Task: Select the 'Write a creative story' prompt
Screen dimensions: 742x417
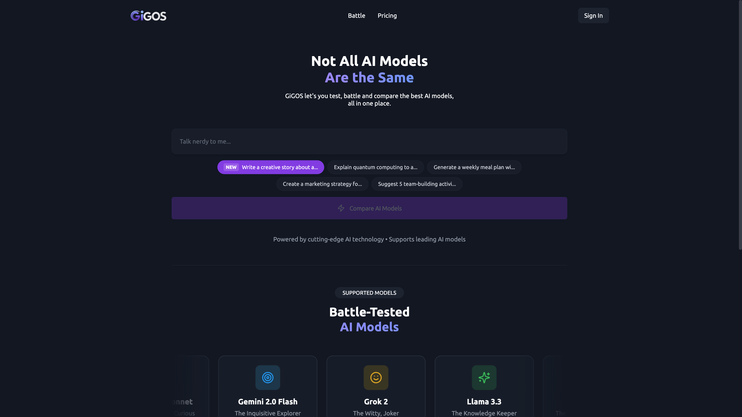Action: pyautogui.click(x=280, y=167)
